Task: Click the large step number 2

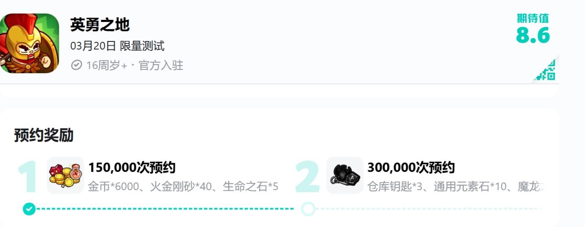Action: tap(307, 177)
